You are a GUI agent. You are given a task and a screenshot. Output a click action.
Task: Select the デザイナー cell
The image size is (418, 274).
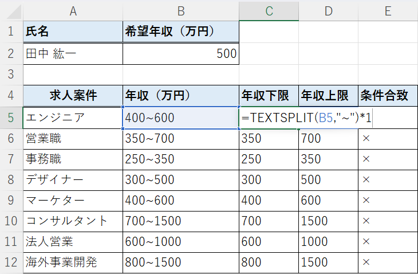tap(73, 180)
